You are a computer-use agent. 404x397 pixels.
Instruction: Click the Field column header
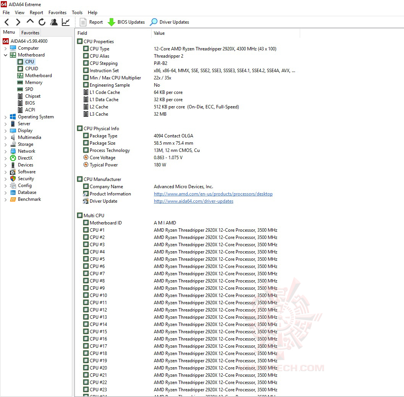click(x=113, y=33)
